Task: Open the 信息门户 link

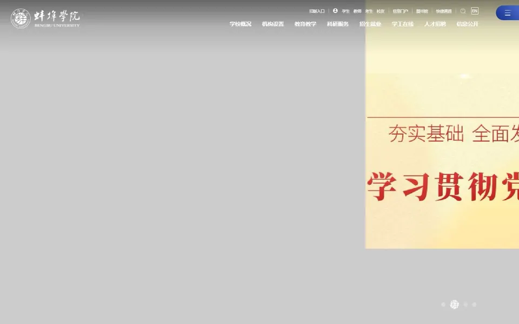Action: pos(400,11)
